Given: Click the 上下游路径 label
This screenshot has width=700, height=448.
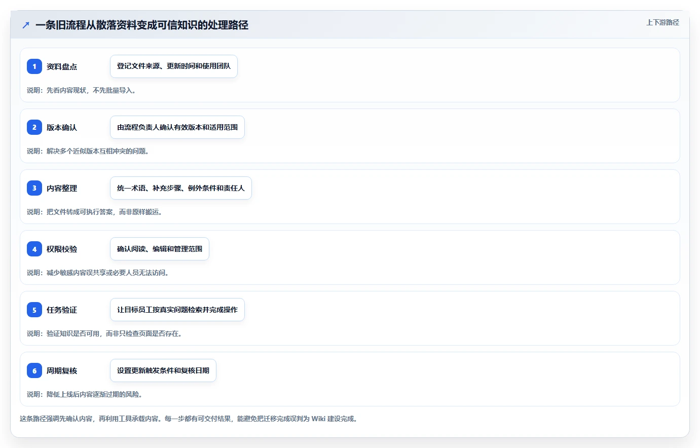Looking at the screenshot, I should (662, 22).
